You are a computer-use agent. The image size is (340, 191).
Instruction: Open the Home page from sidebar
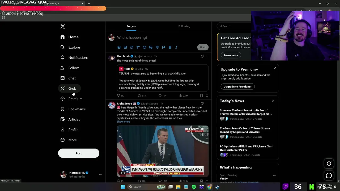(70, 37)
